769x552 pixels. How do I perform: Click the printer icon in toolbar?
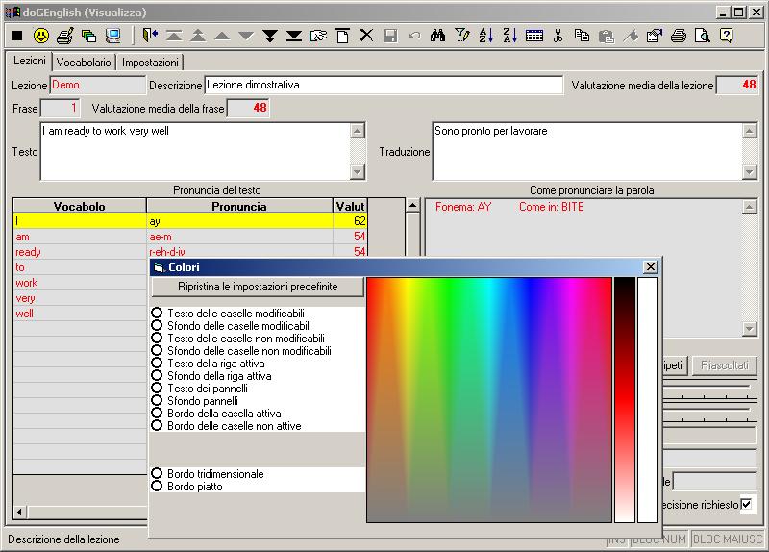(679, 36)
